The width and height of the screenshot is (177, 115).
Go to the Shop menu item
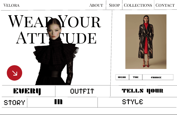(114, 5)
